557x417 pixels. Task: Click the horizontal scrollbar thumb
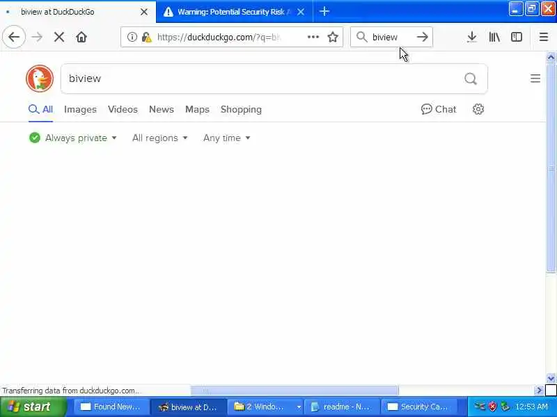click(295, 391)
